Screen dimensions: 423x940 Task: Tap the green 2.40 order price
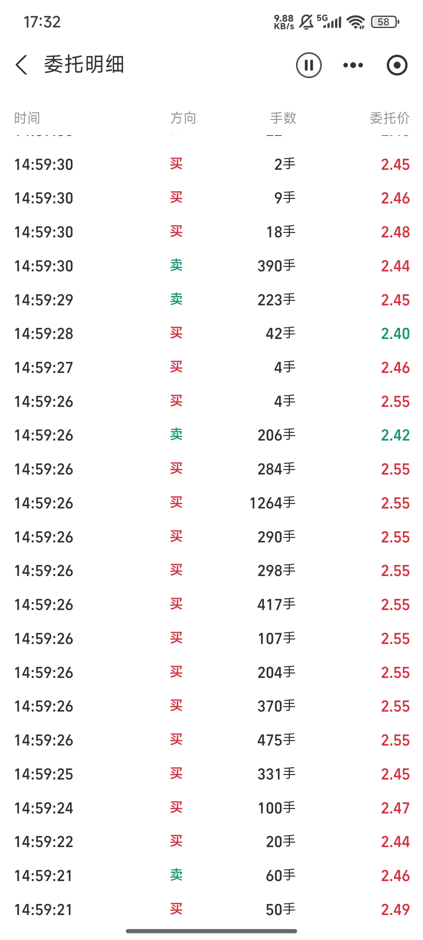[395, 333]
